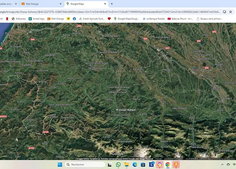Open the Crédit Agricole Pyré... bookmark
236x169 pixels.
point(91,19)
